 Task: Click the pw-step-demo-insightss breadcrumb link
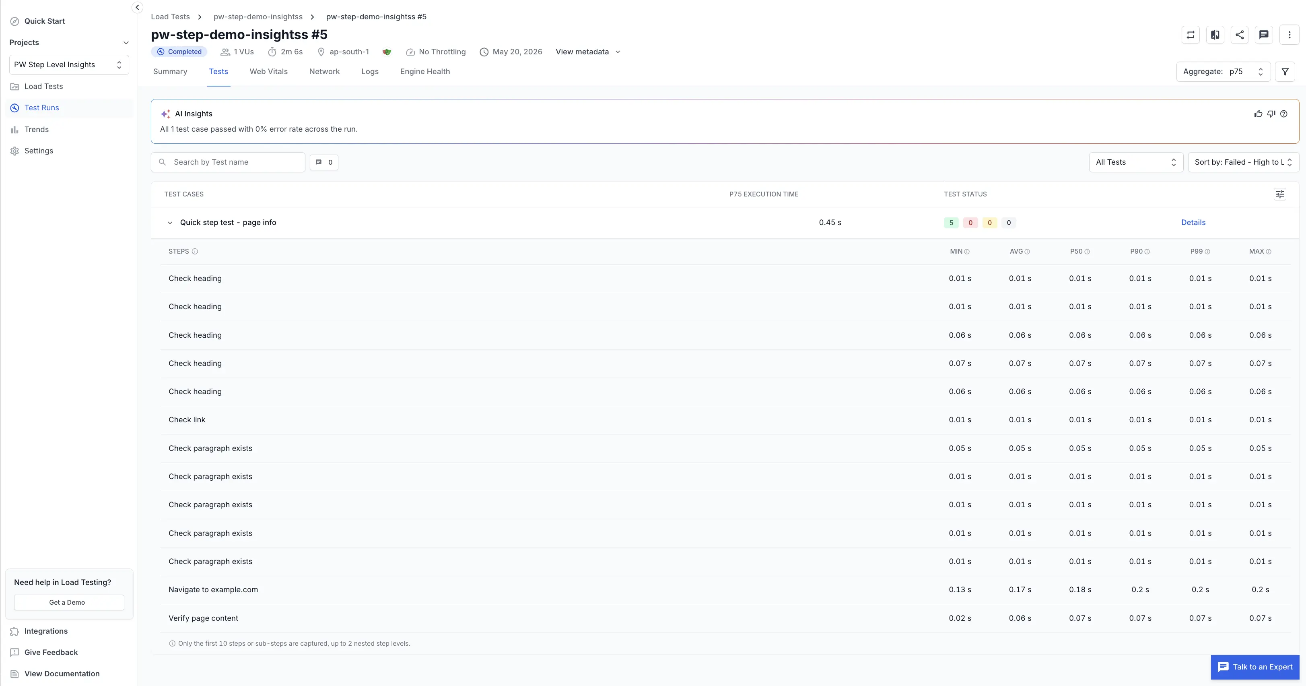click(258, 17)
